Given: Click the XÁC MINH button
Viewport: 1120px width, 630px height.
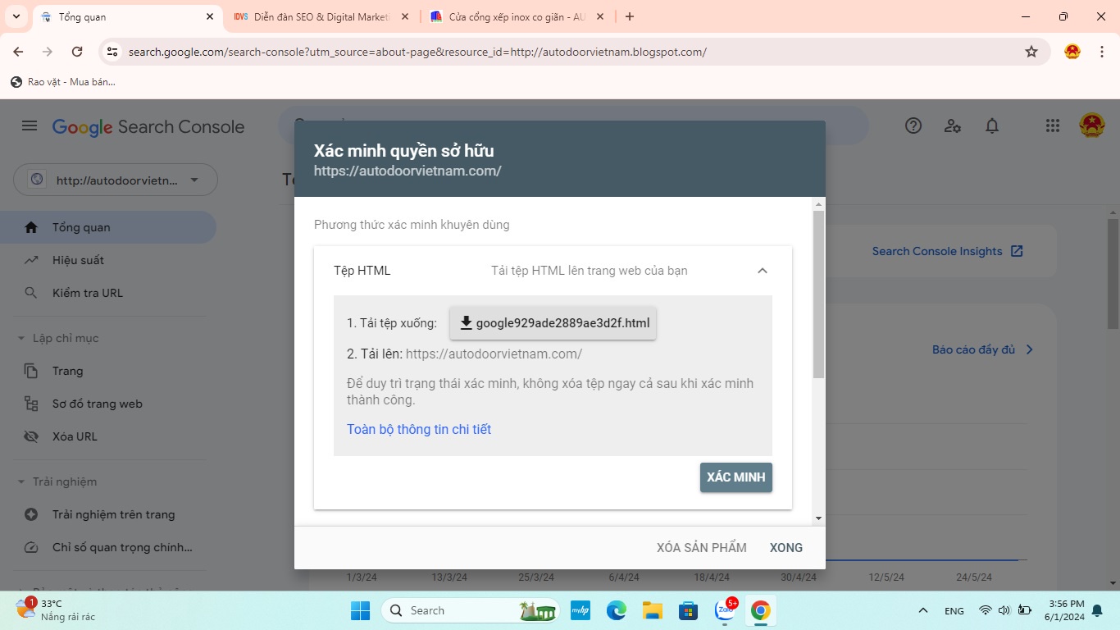Looking at the screenshot, I should tap(736, 477).
